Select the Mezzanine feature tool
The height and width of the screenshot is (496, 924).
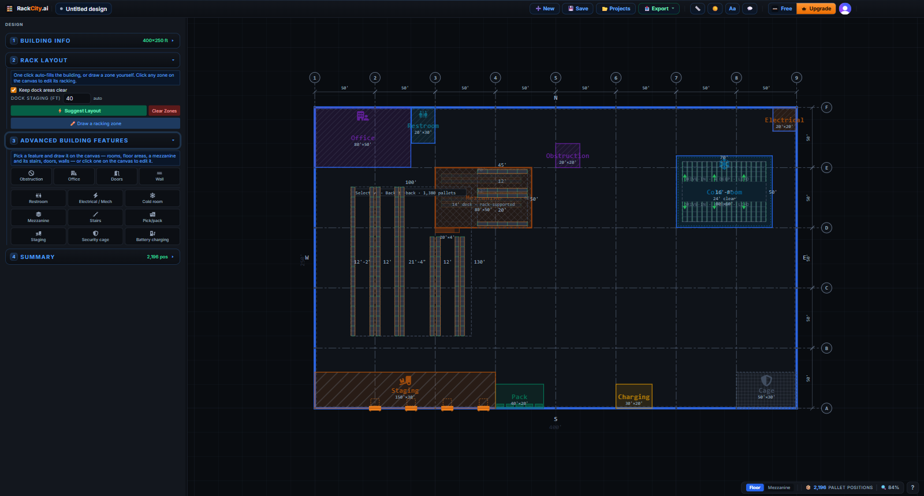[38, 217]
